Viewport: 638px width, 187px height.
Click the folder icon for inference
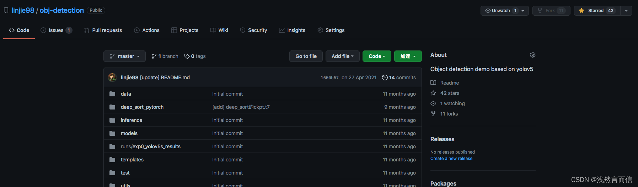coord(112,120)
